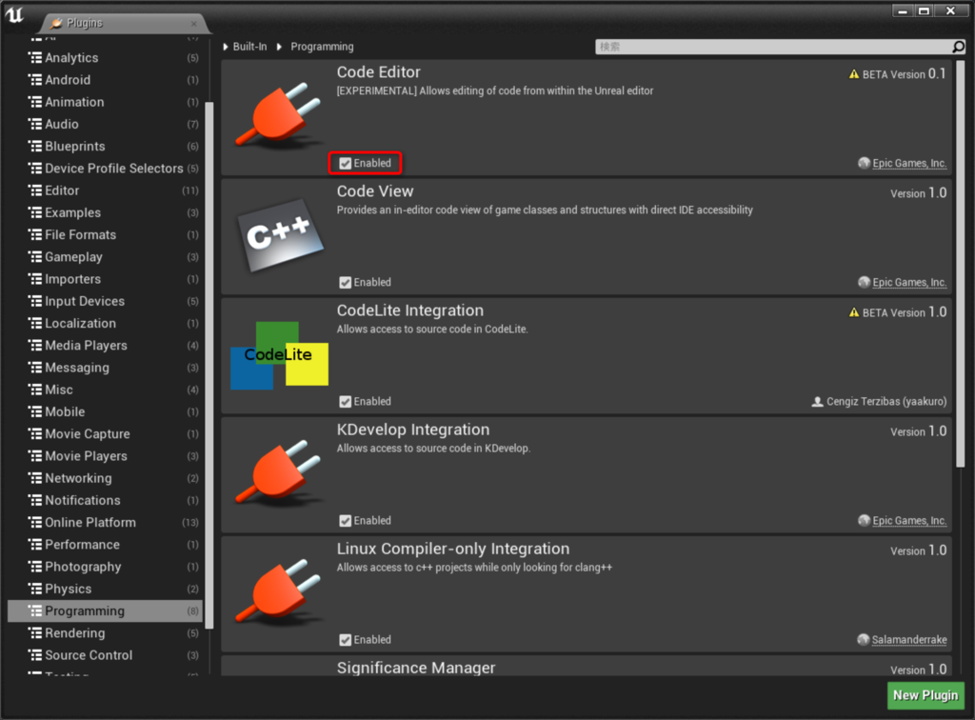
Task: Click the Android category list icon
Action: (x=35, y=80)
